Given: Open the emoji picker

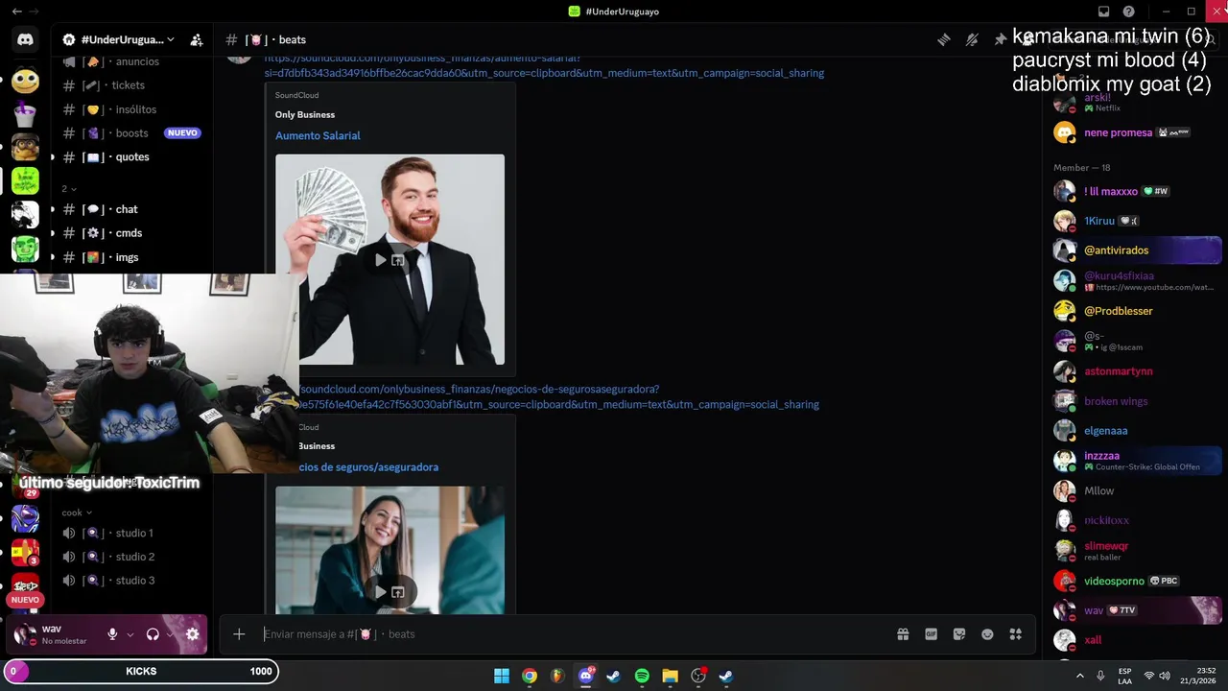Looking at the screenshot, I should (x=987, y=634).
